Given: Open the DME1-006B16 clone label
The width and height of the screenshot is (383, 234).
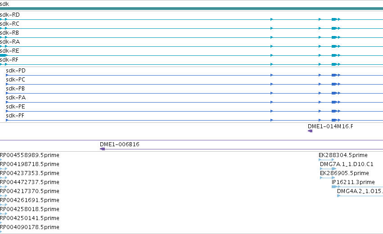Looking at the screenshot, I should (x=119, y=144).
